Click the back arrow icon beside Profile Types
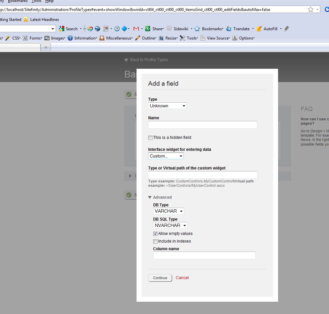The width and height of the screenshot is (329, 314). 126,60
